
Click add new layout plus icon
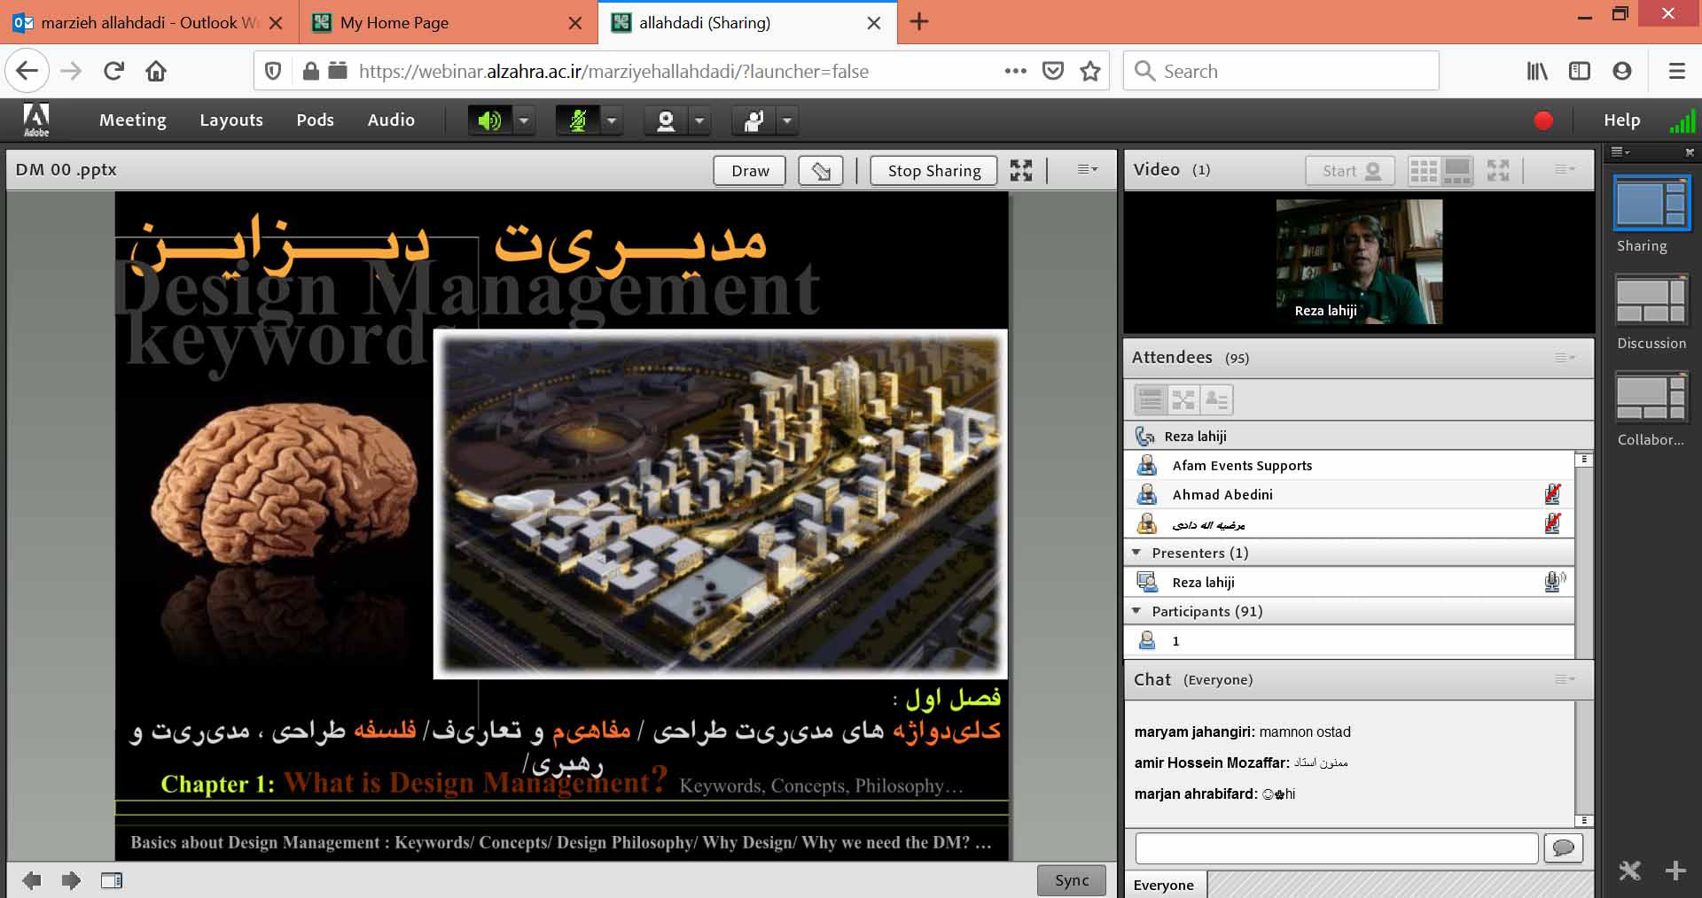1675,871
